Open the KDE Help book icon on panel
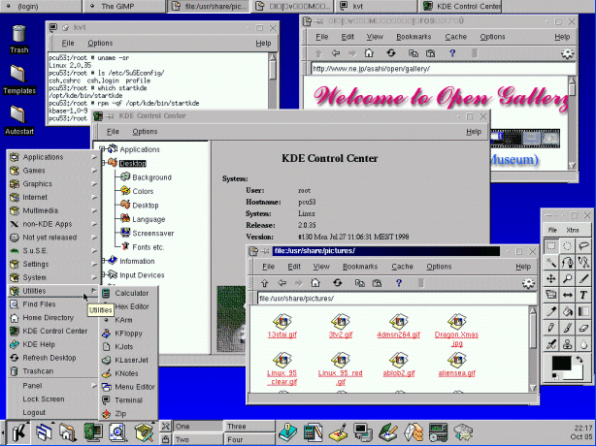 pyautogui.click(x=287, y=432)
